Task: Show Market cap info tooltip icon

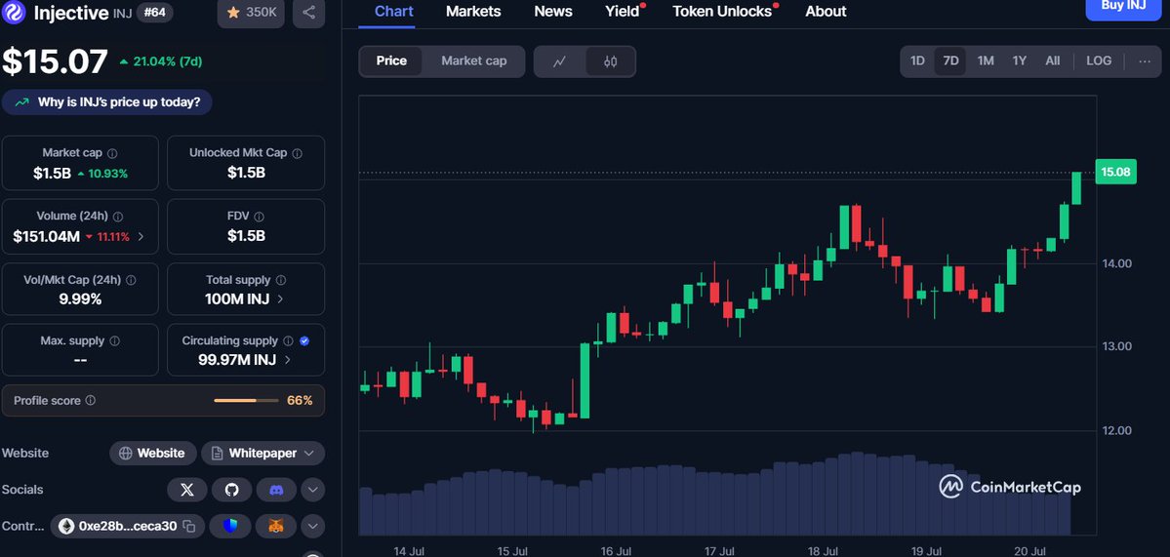Action: pyautogui.click(x=112, y=153)
